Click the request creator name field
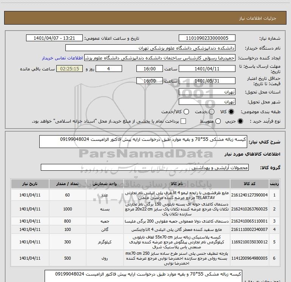This screenshot has height=282, width=291. coord(160,58)
